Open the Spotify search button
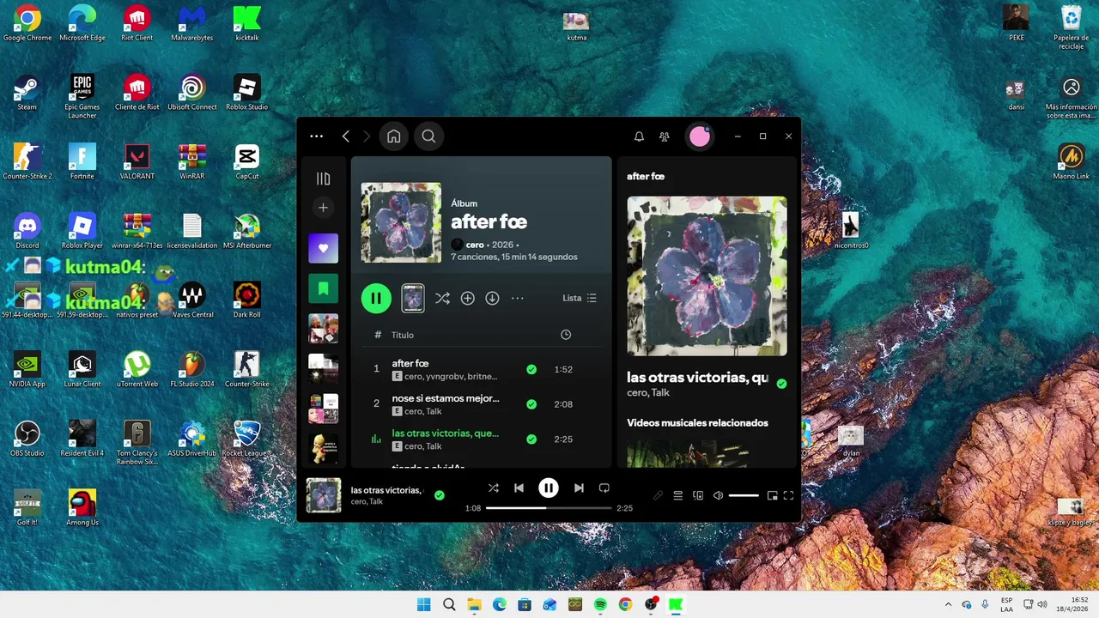Screen dimensions: 1099x618 pos(428,136)
